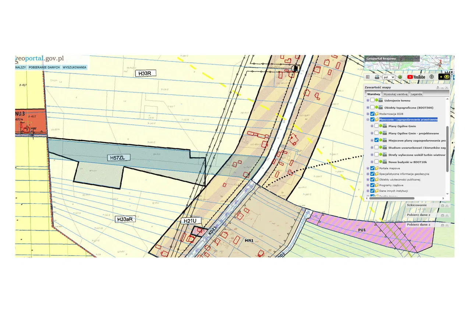This screenshot has height=333, width=471.
Task: Click the map contents list icon
Action: coord(368,77)
